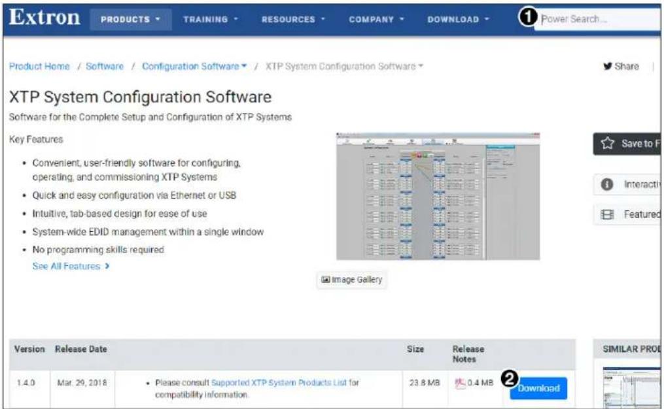Click the software screenshot thumbnail

coord(438,196)
